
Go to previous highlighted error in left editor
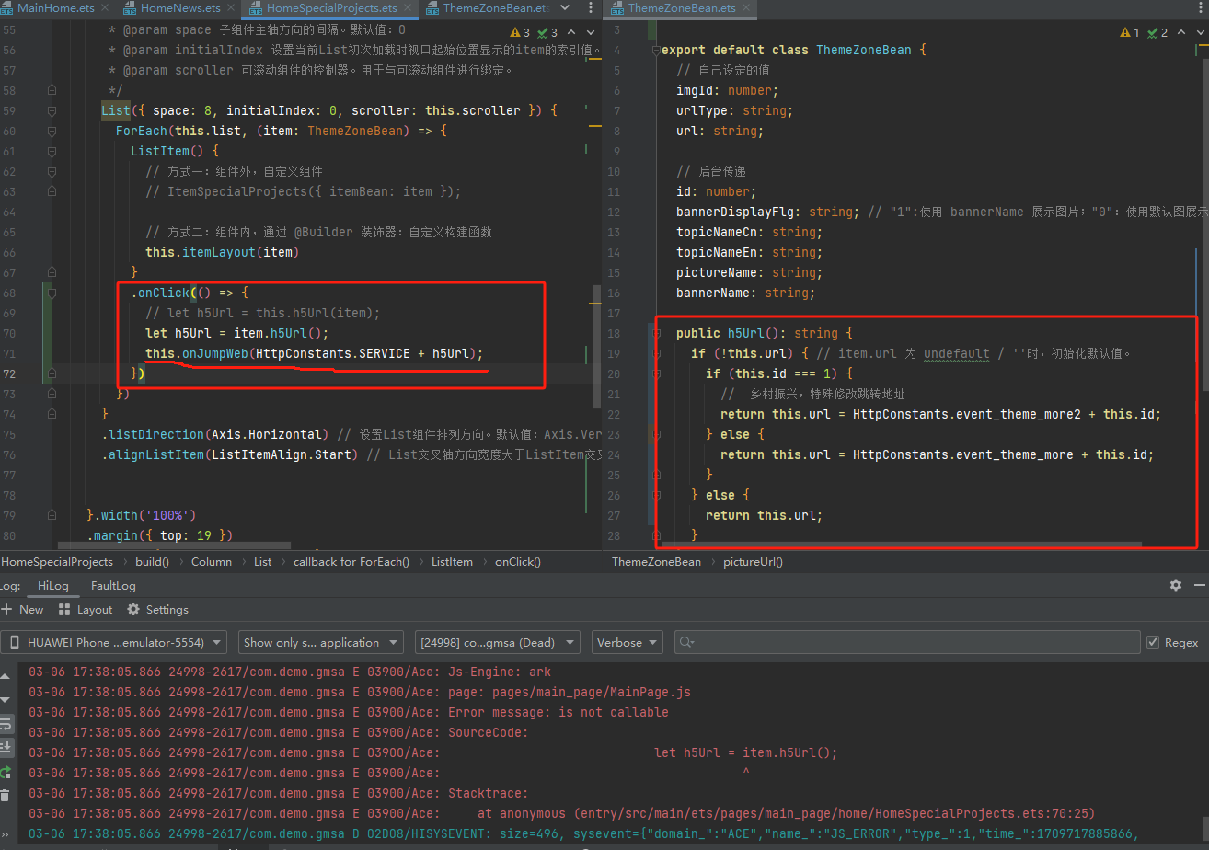coord(572,32)
